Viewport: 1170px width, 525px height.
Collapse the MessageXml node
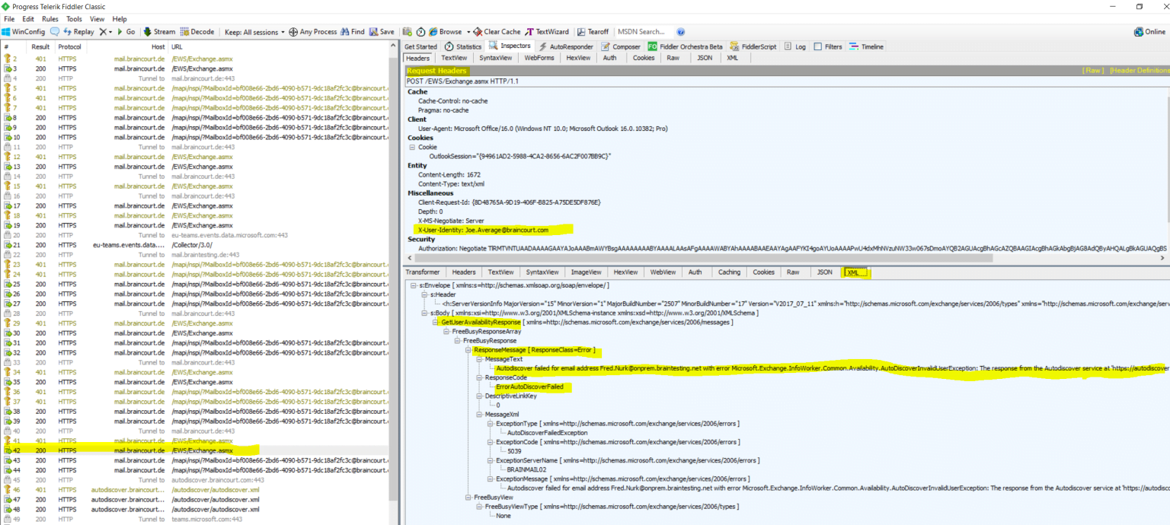(478, 415)
